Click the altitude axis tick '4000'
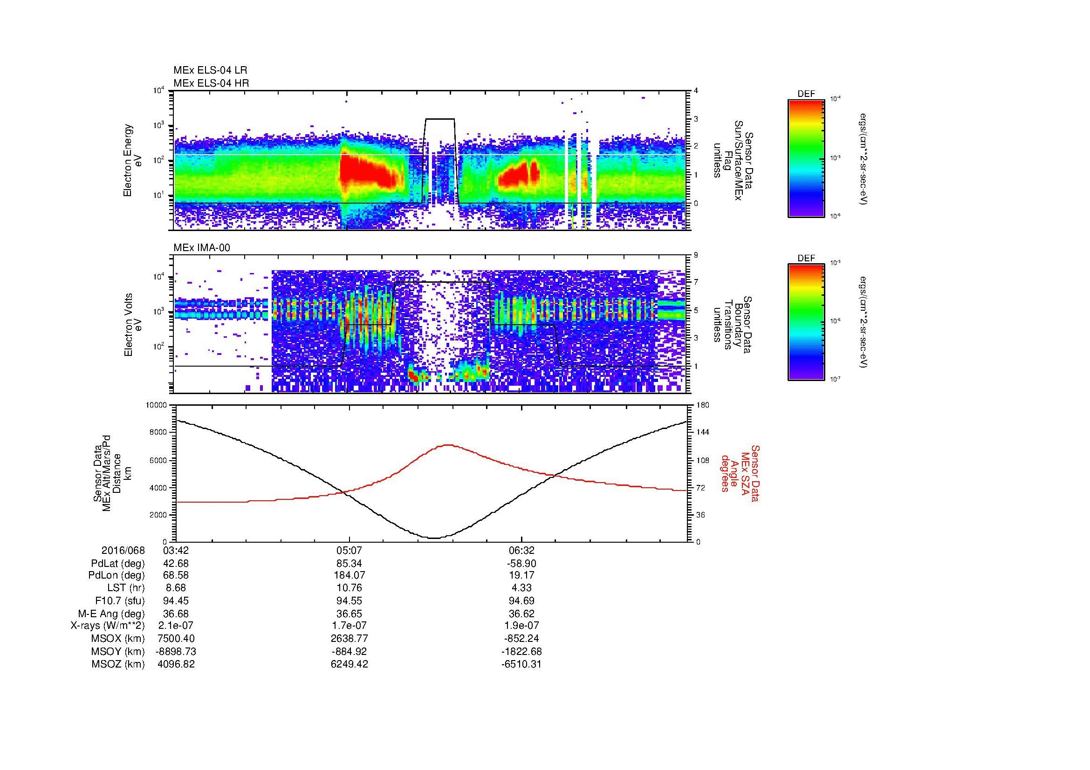Viewport: 1090px width, 770px height. (158, 488)
